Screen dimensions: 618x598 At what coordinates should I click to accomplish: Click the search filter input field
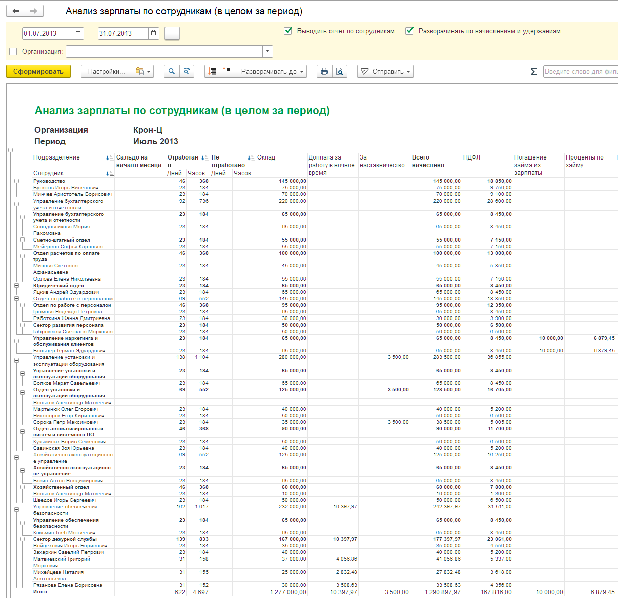(581, 72)
